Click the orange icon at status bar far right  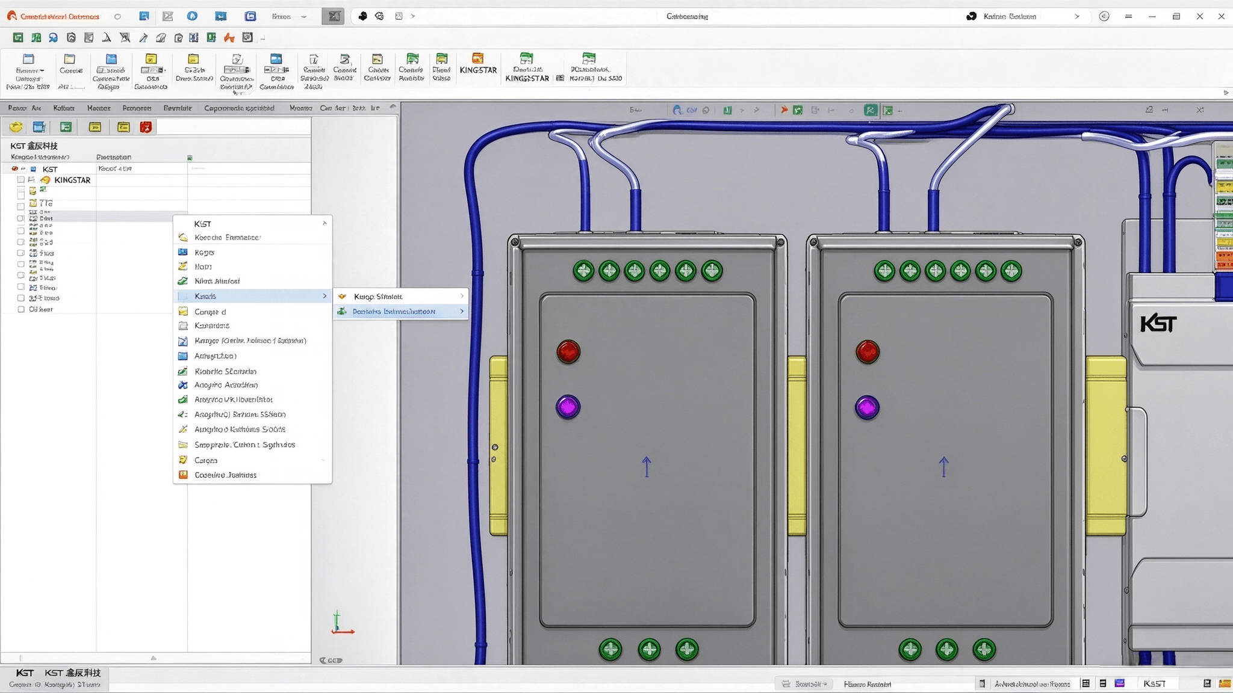click(x=1225, y=683)
